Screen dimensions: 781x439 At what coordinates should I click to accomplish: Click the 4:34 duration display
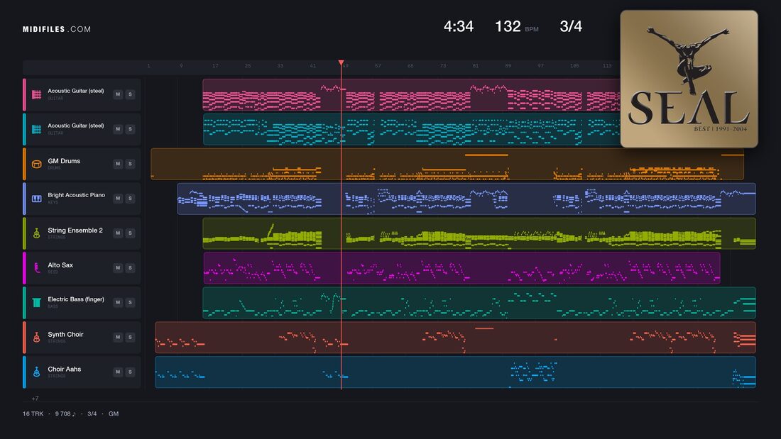pos(459,26)
